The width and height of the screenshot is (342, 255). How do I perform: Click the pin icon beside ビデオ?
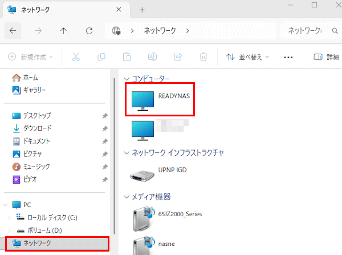(x=105, y=180)
